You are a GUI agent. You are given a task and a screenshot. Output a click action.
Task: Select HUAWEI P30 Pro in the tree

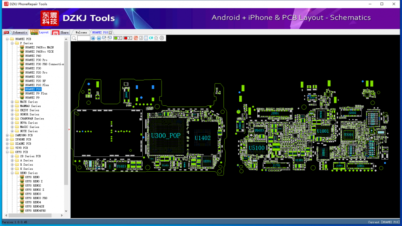point(36,60)
